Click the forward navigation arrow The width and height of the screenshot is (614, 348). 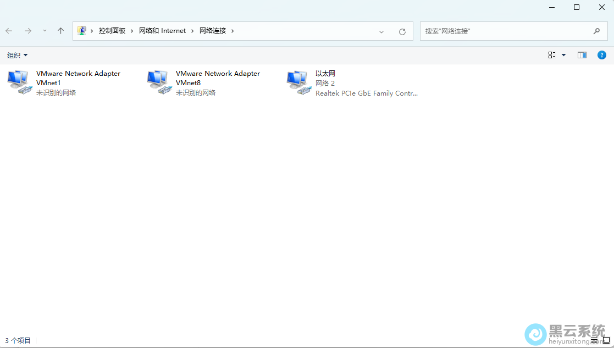click(x=27, y=31)
